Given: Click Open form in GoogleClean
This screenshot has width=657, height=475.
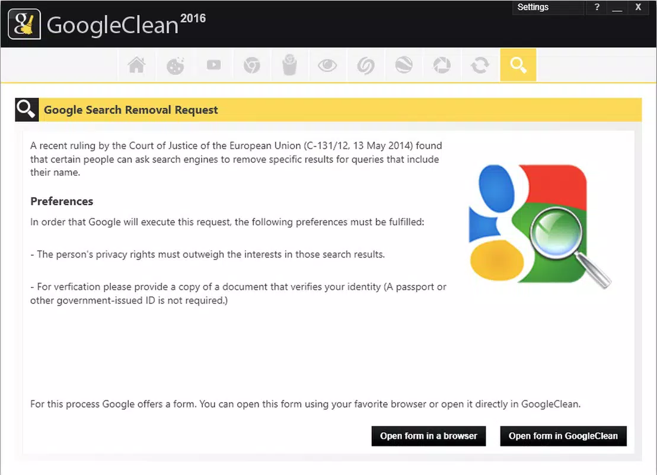Looking at the screenshot, I should 563,436.
